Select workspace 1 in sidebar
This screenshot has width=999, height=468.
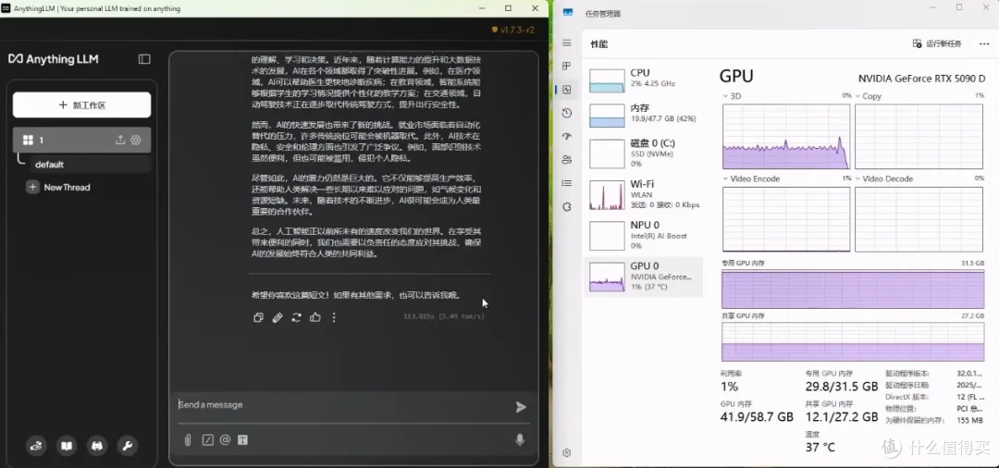click(x=81, y=140)
